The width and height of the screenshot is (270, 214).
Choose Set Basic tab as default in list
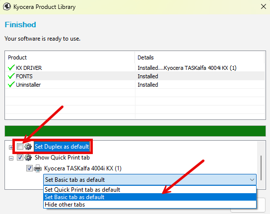150,197
